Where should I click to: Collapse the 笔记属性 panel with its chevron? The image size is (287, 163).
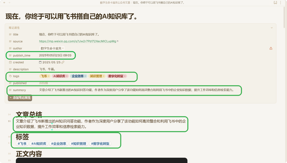(272, 28)
